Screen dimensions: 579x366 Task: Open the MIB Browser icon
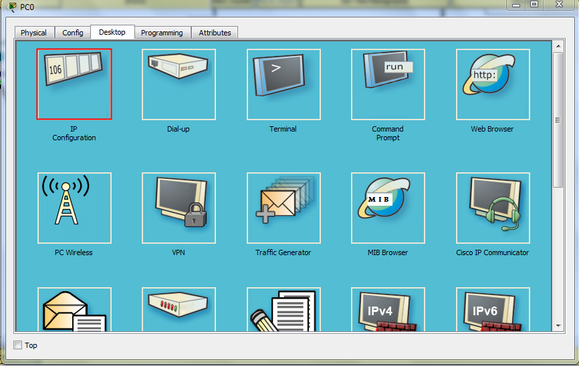(388, 208)
